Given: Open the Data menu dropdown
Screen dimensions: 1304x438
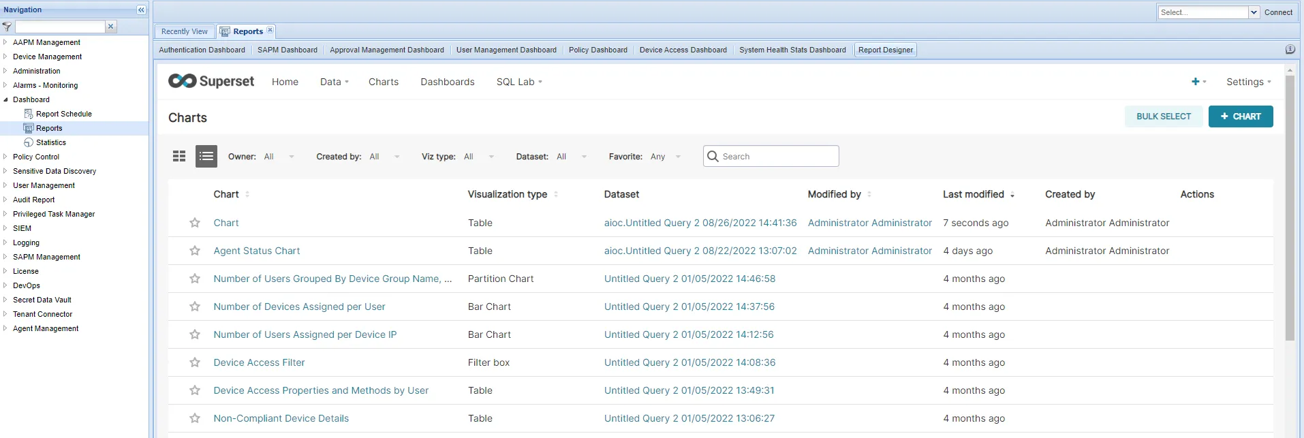Looking at the screenshot, I should point(334,82).
